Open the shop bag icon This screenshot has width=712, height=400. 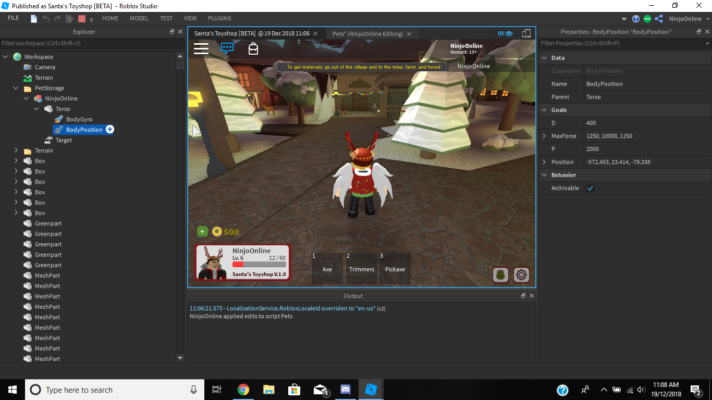coord(253,48)
